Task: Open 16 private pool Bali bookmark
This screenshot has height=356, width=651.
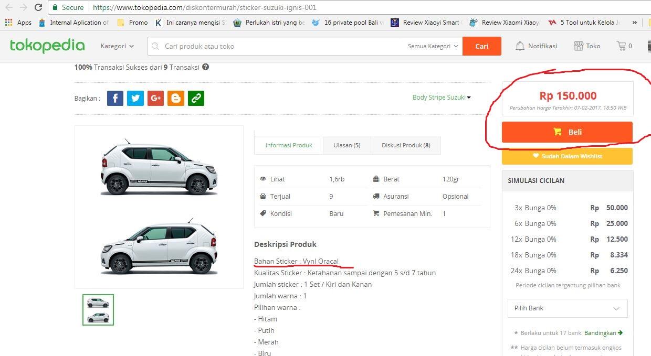Action: click(348, 23)
